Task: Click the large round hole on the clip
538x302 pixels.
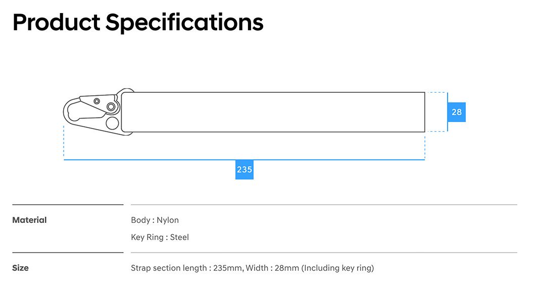Action: click(x=112, y=123)
